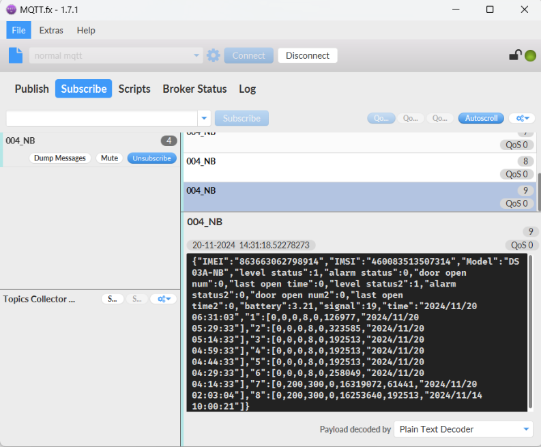This screenshot has width=541, height=447.
Task: Switch to the Subscribe tab
Action: 83,89
